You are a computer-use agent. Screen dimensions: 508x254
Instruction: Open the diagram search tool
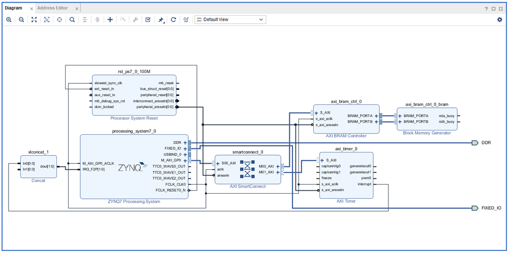pyautogui.click(x=72, y=19)
